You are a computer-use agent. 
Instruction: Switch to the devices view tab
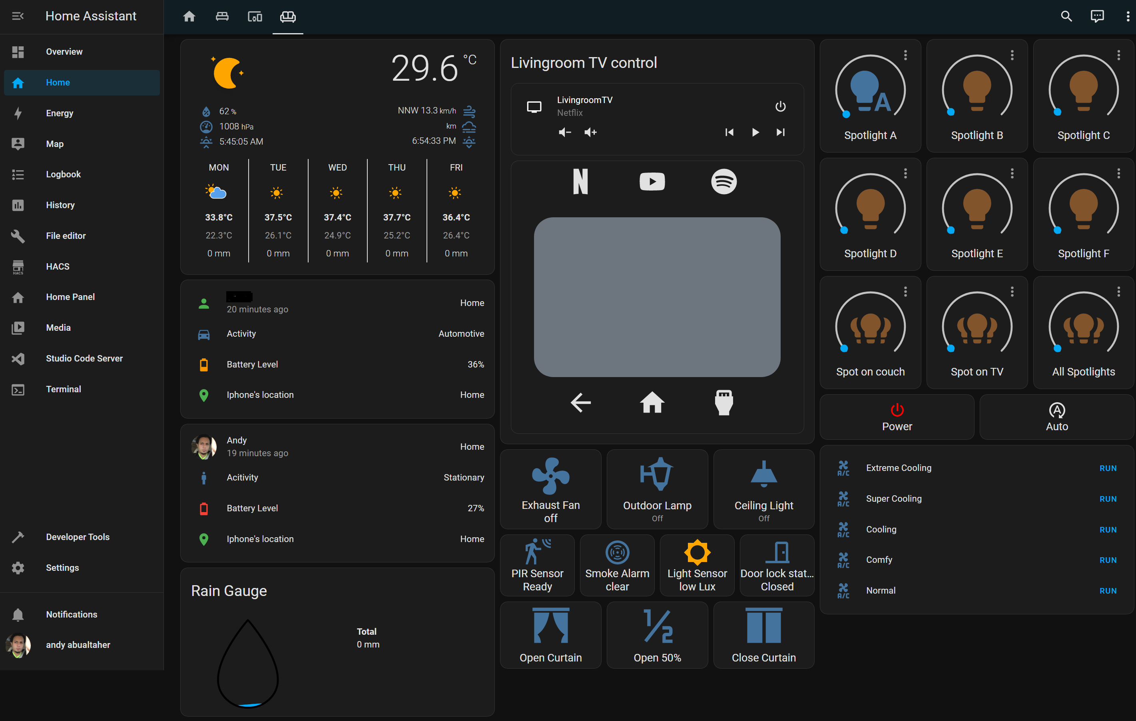[x=255, y=16]
